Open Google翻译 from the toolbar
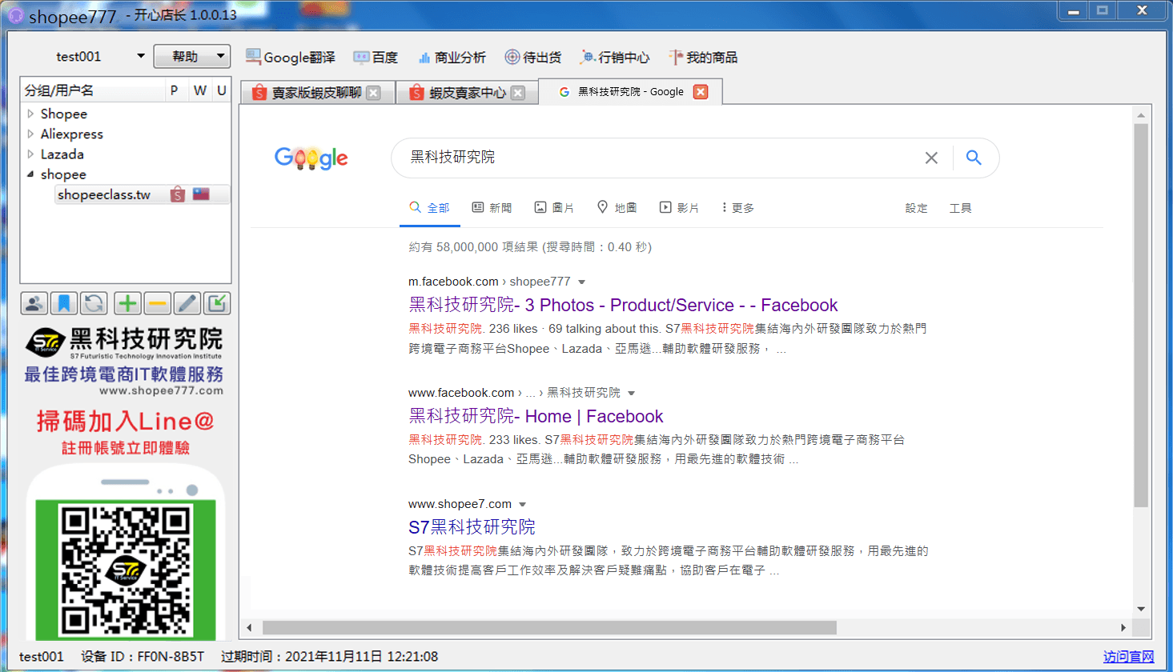The width and height of the screenshot is (1173, 672). coord(291,57)
